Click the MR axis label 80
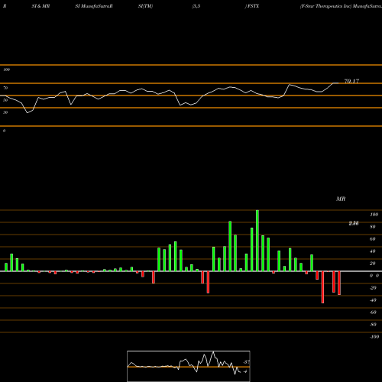Viewport: 382px width, 382px height. coord(373,227)
